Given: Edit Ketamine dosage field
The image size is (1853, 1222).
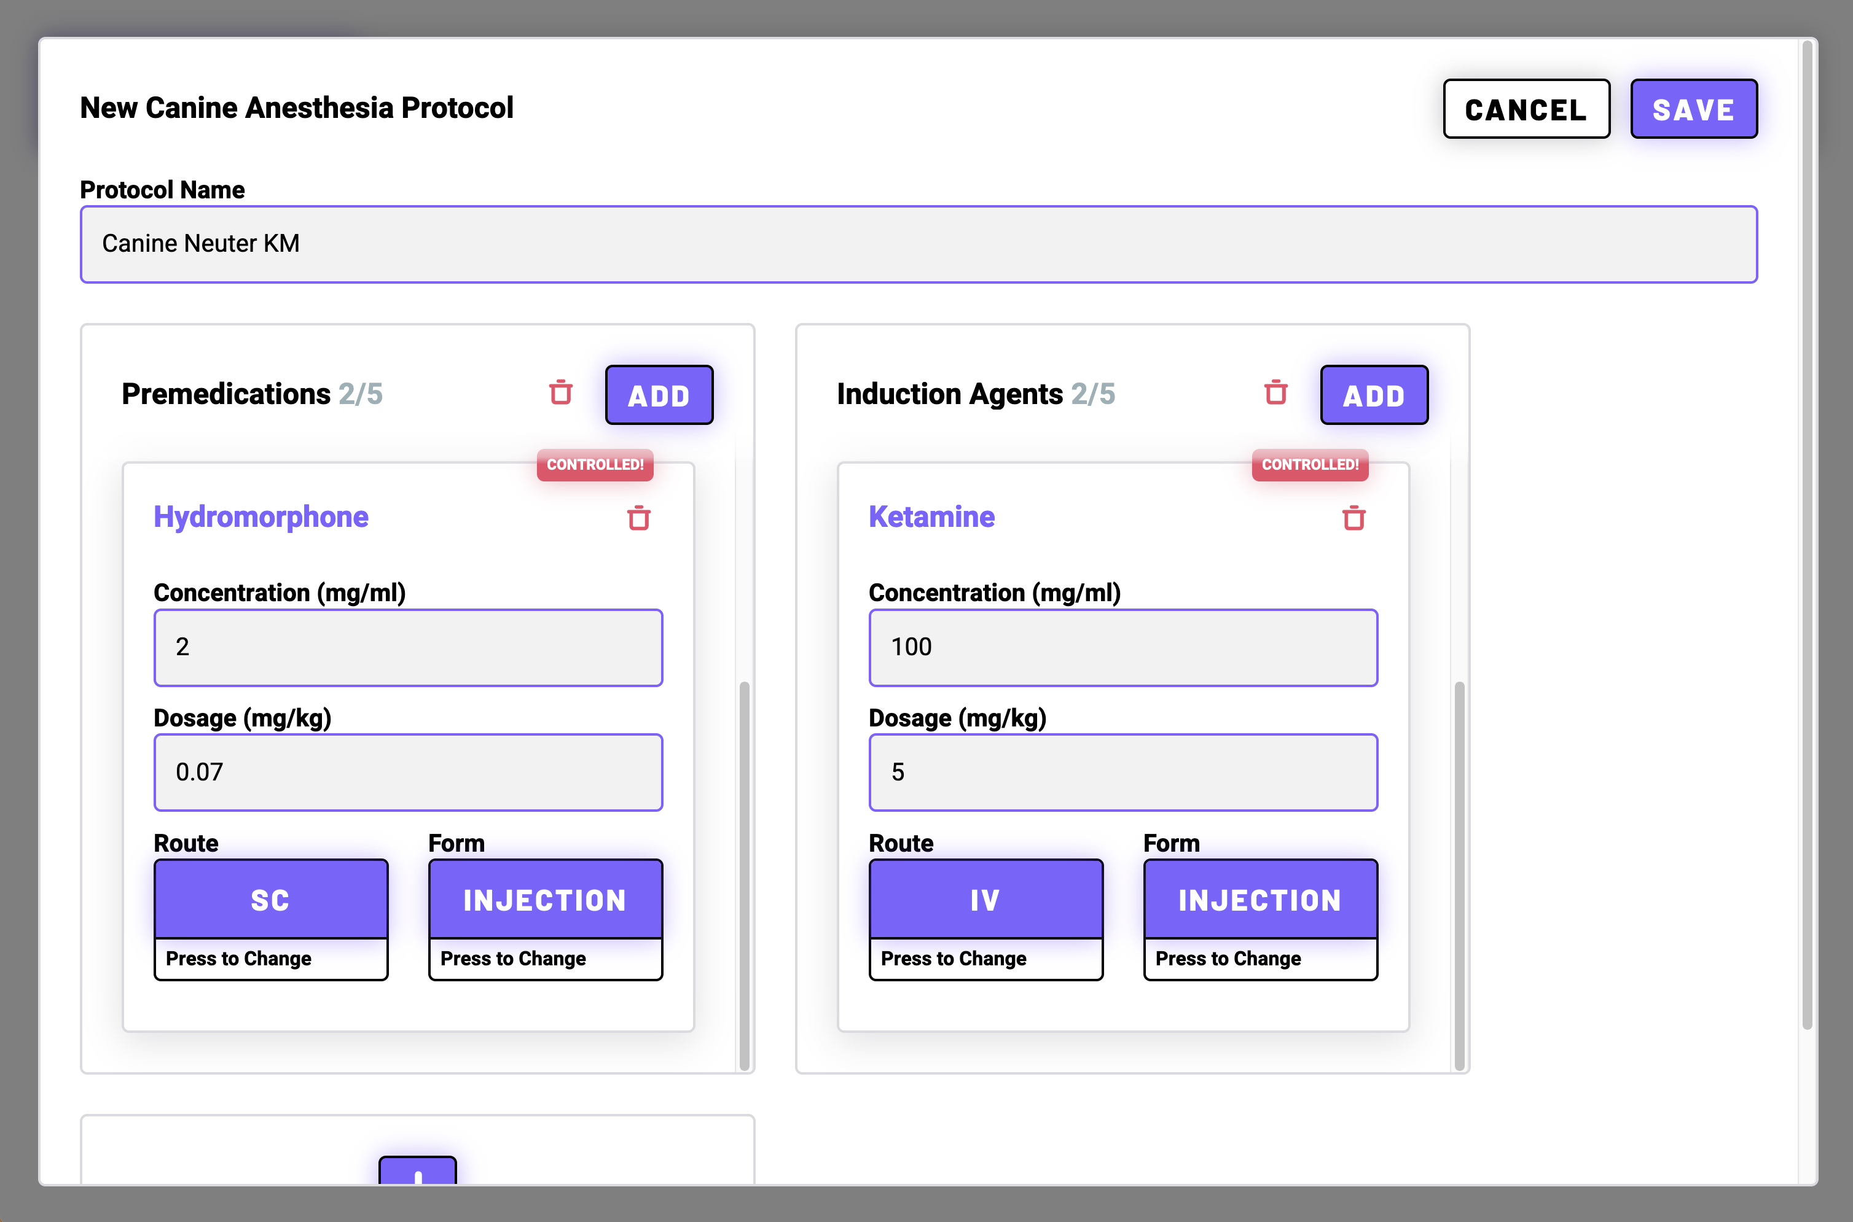Looking at the screenshot, I should (x=1123, y=773).
